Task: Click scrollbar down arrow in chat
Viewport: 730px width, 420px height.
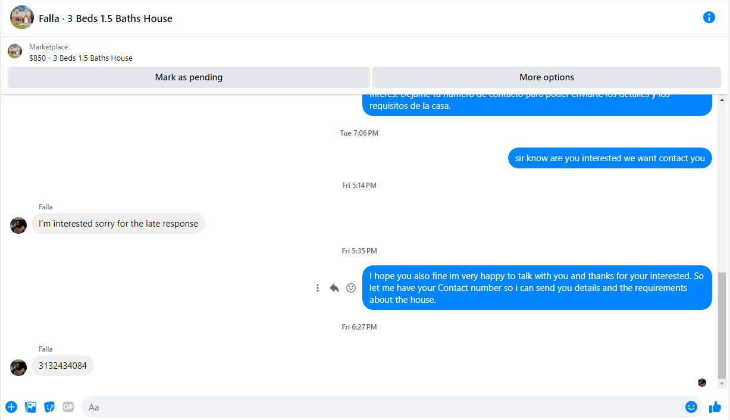Action: coord(722,384)
